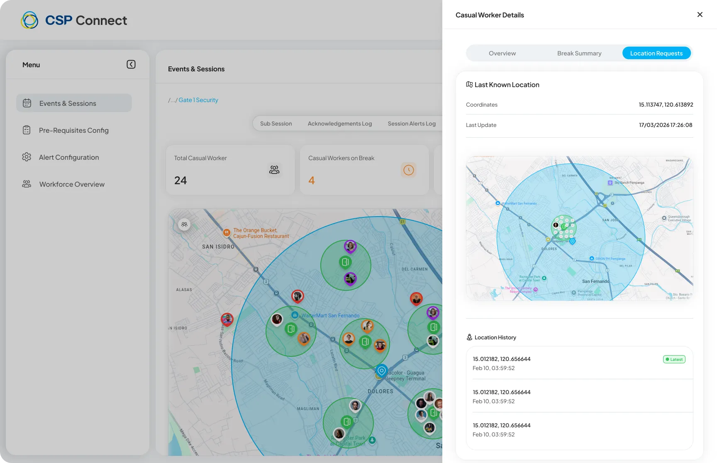This screenshot has width=717, height=463.
Task: Click the Last Known Location map icon
Action: [469, 84]
